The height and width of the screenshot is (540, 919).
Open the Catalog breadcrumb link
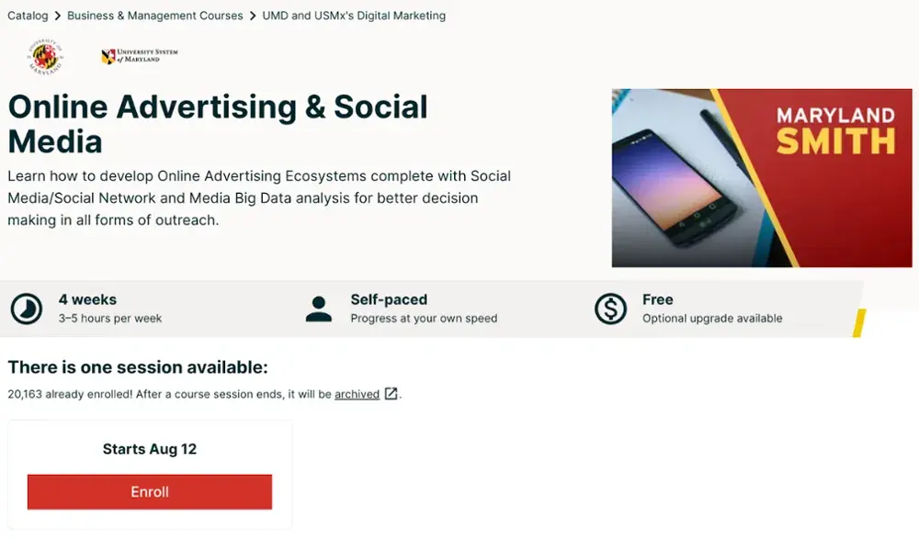(x=28, y=16)
